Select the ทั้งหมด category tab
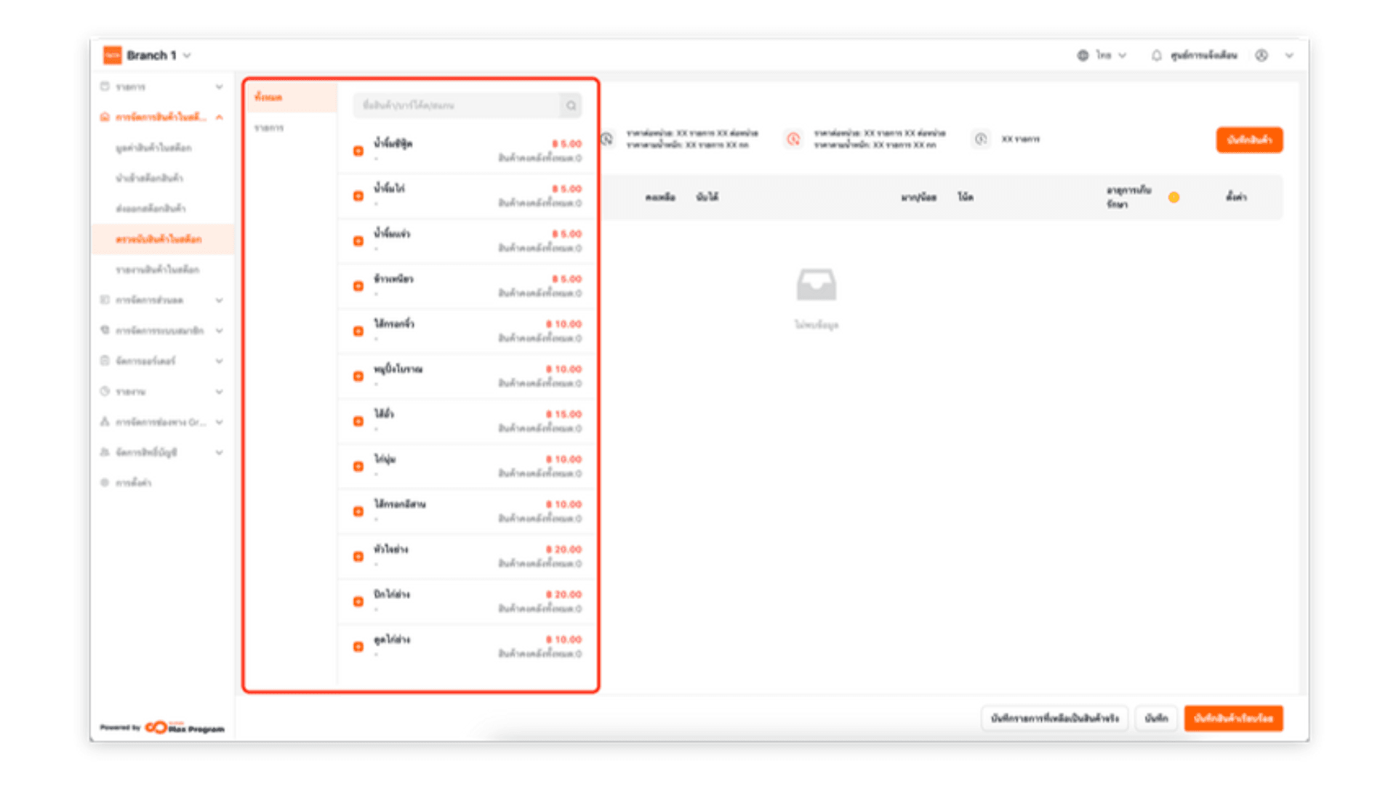The width and height of the screenshot is (1396, 785). coord(269,97)
